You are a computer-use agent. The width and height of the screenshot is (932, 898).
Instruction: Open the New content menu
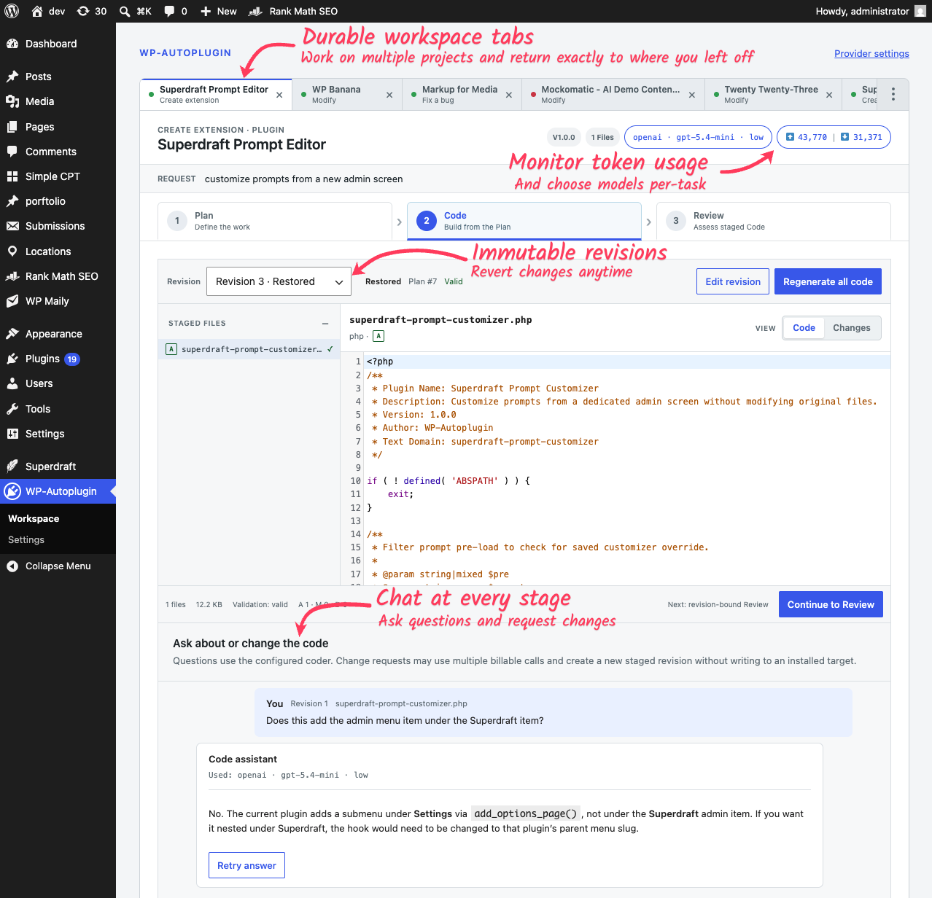[219, 11]
